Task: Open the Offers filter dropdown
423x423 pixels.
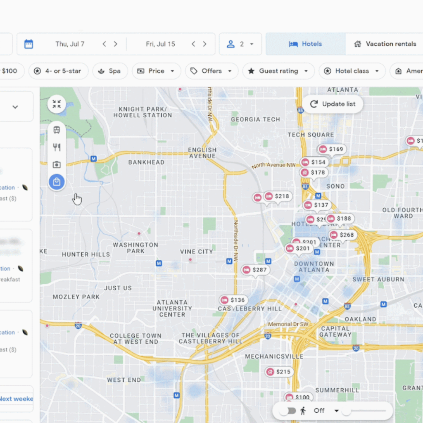Action: [212, 71]
